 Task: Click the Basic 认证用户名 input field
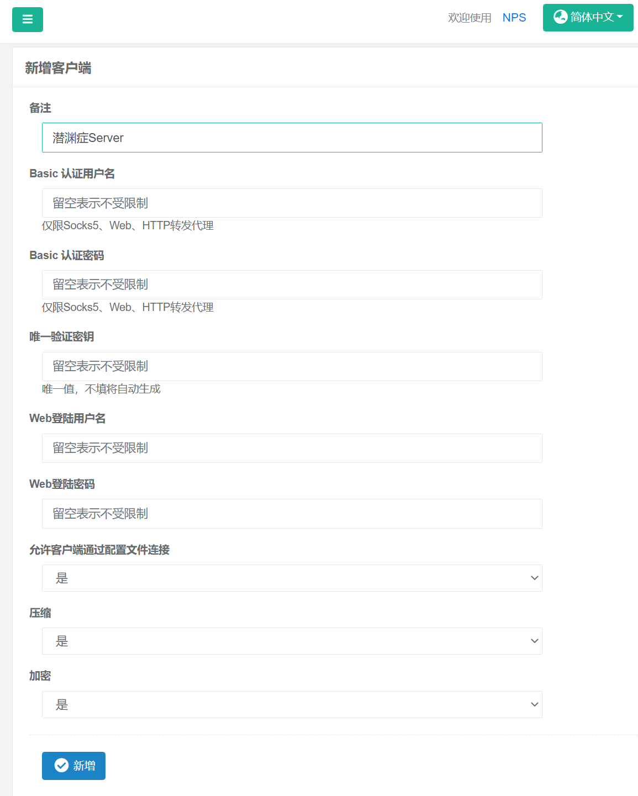pos(292,203)
